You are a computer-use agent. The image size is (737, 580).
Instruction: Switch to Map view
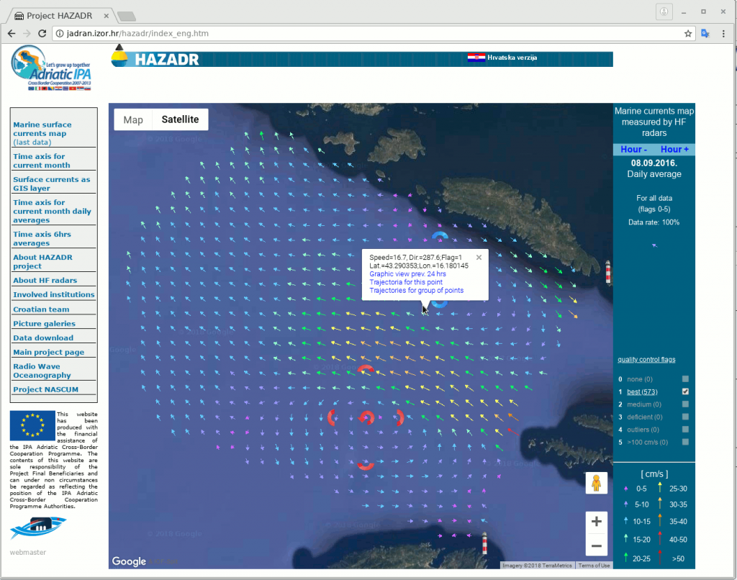tap(133, 120)
